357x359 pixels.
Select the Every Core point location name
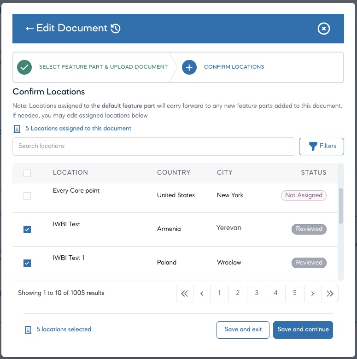[x=76, y=190]
